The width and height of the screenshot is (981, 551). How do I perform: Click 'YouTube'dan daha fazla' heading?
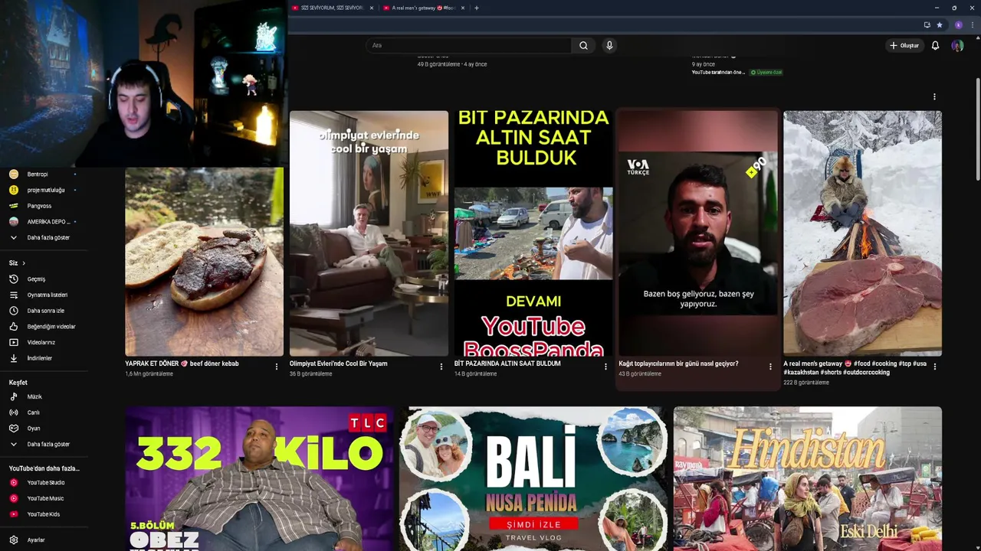(x=44, y=468)
